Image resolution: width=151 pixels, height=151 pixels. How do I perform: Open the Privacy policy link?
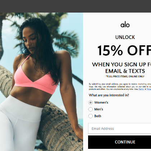[x=149, y=89]
